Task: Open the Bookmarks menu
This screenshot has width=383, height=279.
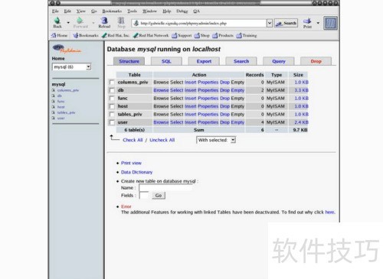Action: 112,11
